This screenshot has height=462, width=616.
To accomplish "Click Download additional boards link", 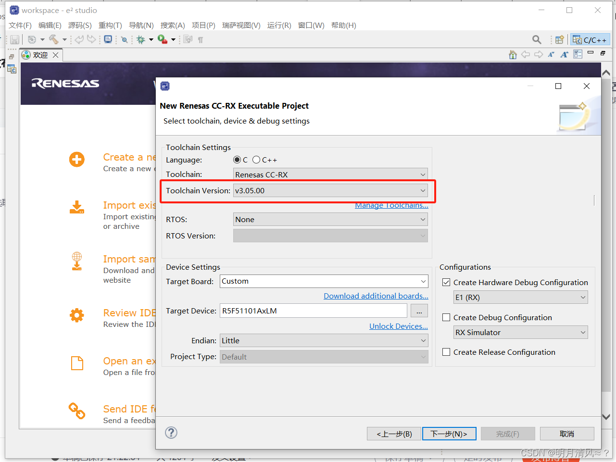I will 376,296.
